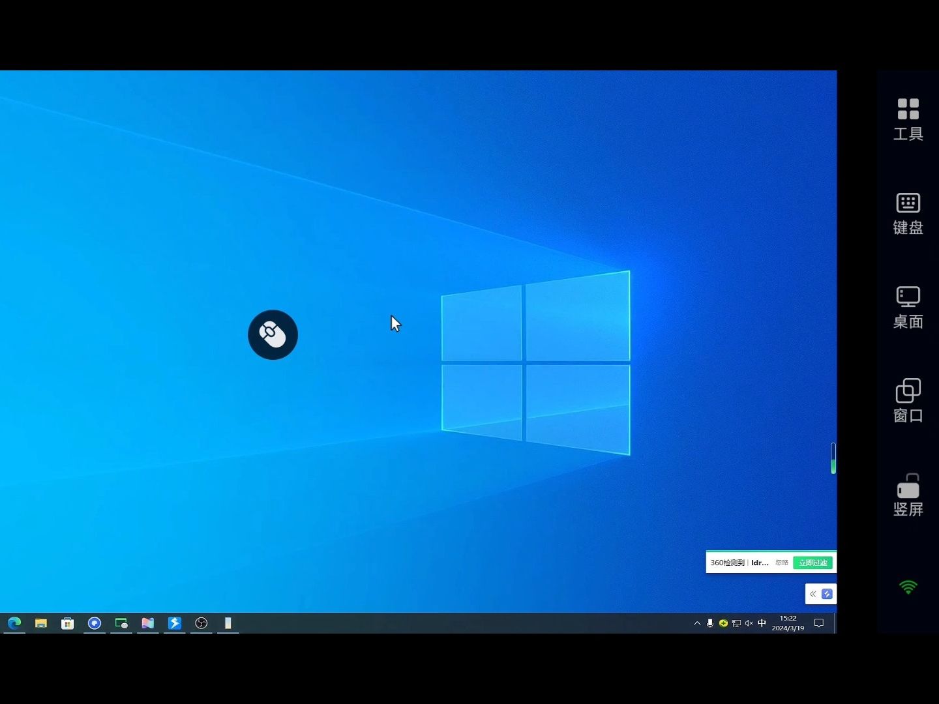The height and width of the screenshot is (704, 939).
Task: Click the microphone tray icon
Action: tap(710, 623)
